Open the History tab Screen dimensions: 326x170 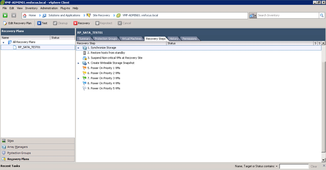click(174, 39)
